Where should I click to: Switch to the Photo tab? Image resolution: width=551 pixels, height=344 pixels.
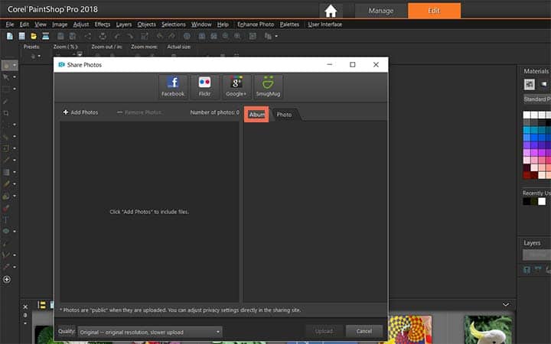[x=284, y=115]
